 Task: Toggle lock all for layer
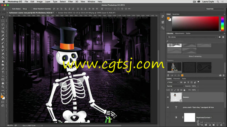[x=184, y=90]
